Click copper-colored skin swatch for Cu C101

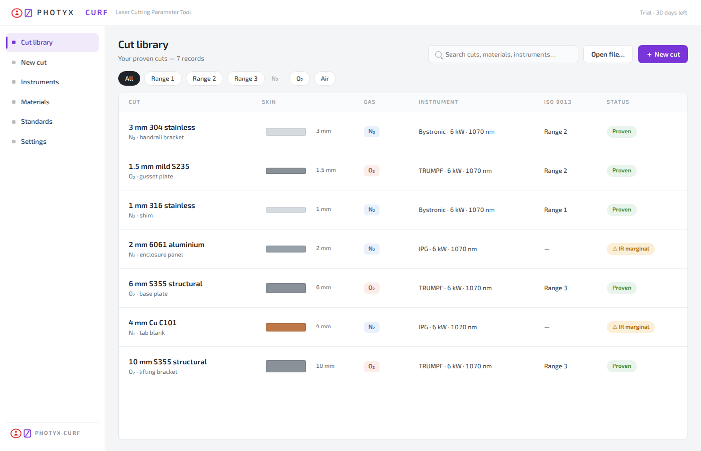[x=286, y=327]
